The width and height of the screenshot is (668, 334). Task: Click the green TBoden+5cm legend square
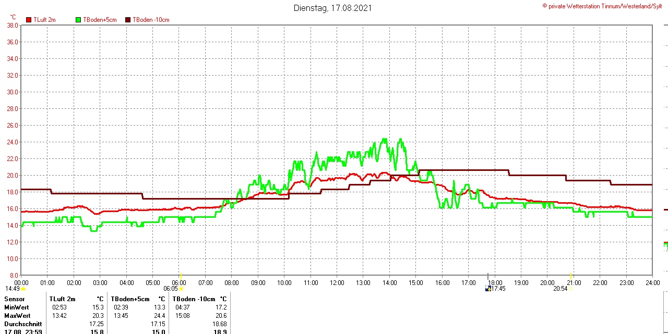79,20
